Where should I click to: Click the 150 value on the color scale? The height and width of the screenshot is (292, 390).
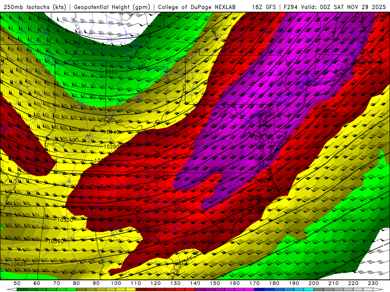point(215,283)
